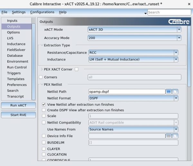Open the Resistance/Capacitance RCC dropdown
Screen dimensions: 193x166
(133, 53)
